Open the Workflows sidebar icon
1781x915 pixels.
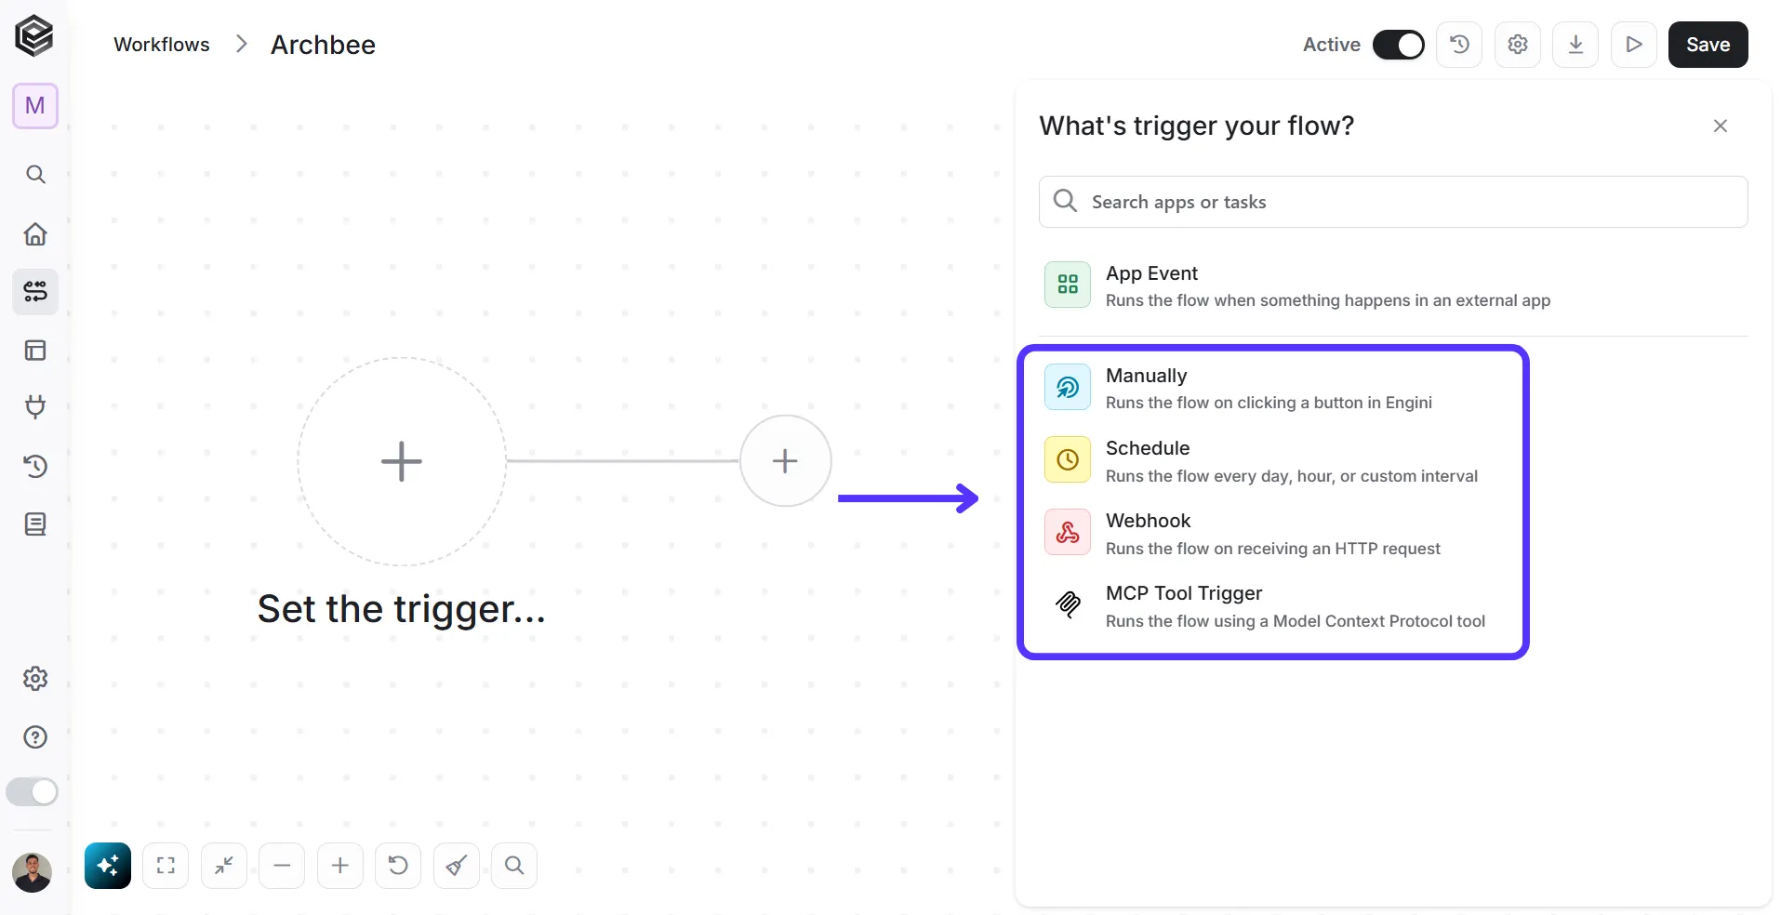(35, 292)
